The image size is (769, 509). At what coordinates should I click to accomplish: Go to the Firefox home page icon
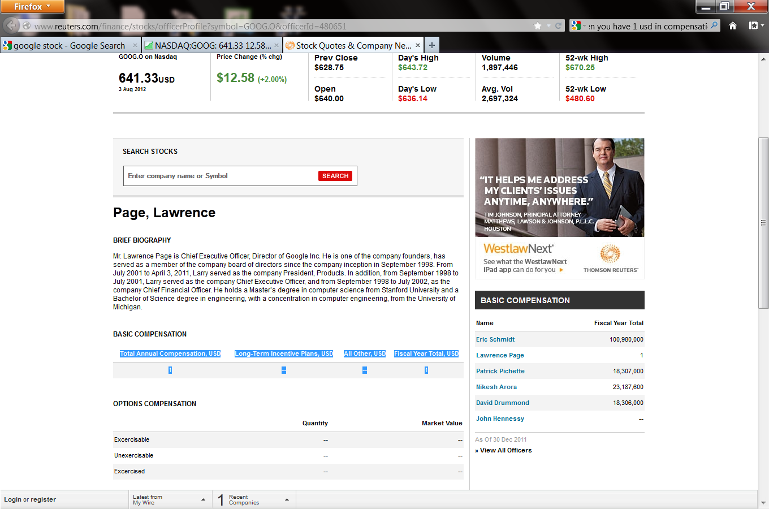(x=733, y=26)
